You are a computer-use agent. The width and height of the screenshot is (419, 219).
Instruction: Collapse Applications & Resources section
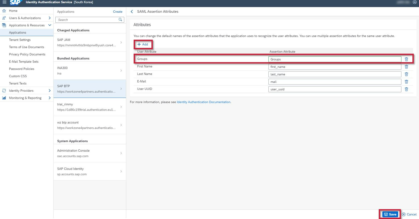pos(50,25)
